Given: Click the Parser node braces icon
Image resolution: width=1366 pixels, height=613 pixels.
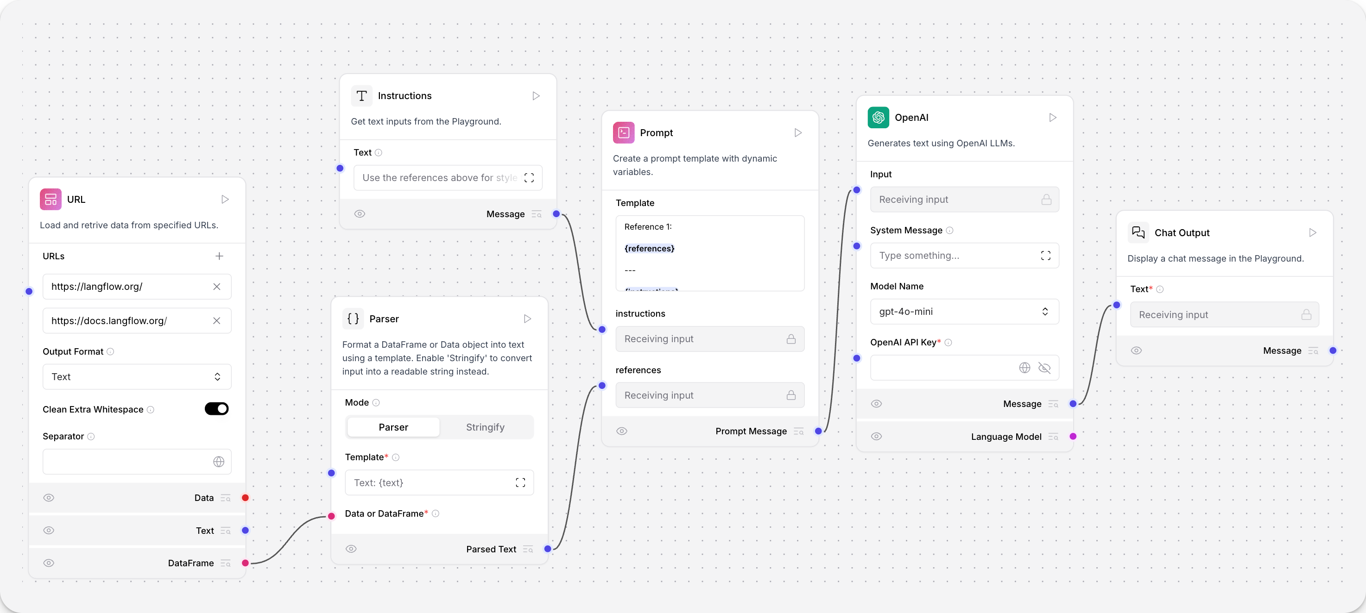Looking at the screenshot, I should 353,319.
